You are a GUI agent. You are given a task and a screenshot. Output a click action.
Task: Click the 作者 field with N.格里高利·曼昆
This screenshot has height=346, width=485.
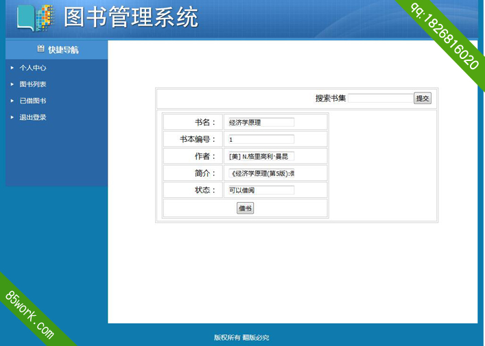coord(261,156)
